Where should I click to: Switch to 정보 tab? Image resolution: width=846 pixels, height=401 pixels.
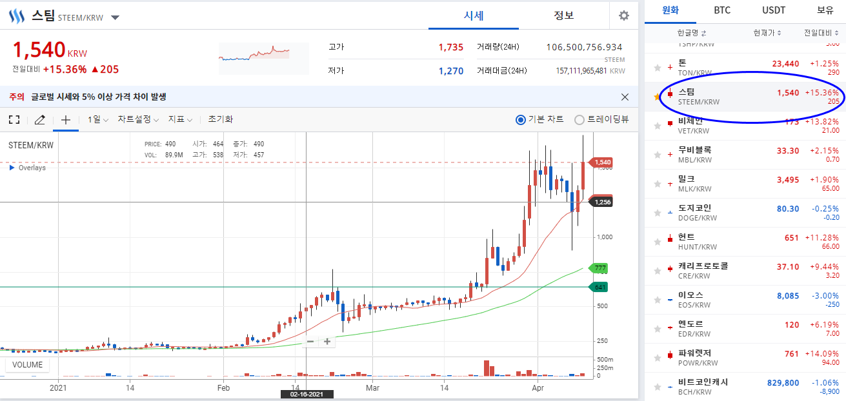[563, 15]
